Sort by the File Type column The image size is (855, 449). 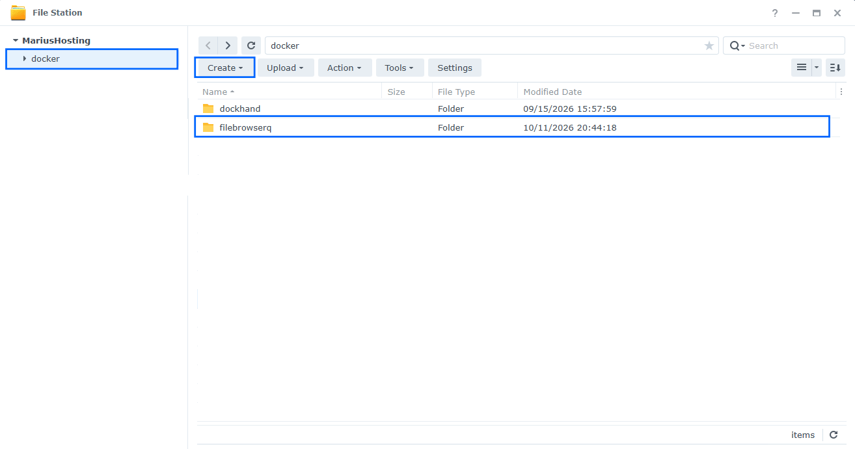(x=475, y=92)
